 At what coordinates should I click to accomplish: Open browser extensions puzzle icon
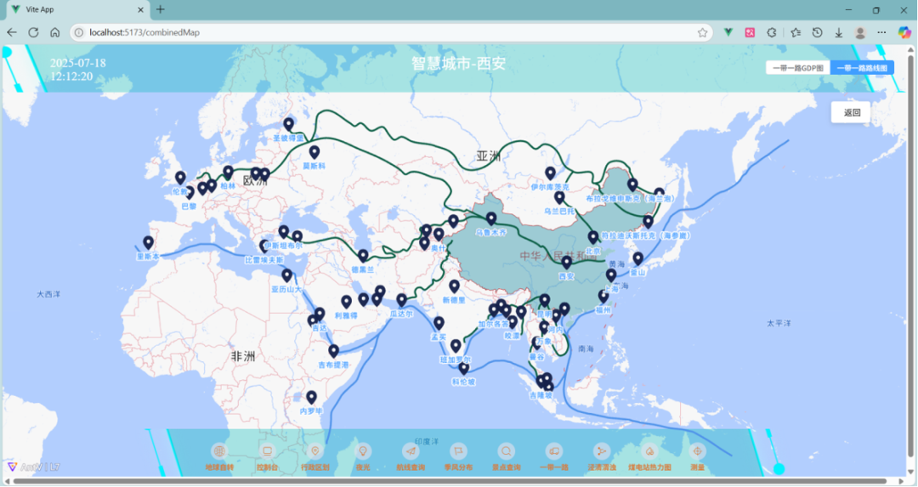point(772,33)
